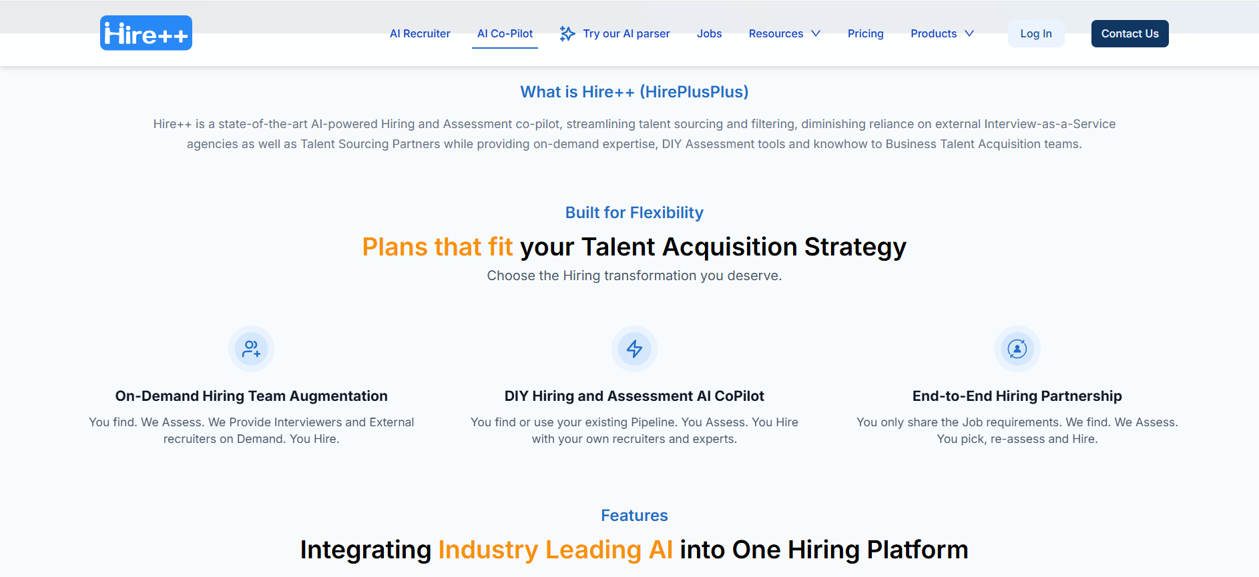Open the Pricing page

point(865,33)
